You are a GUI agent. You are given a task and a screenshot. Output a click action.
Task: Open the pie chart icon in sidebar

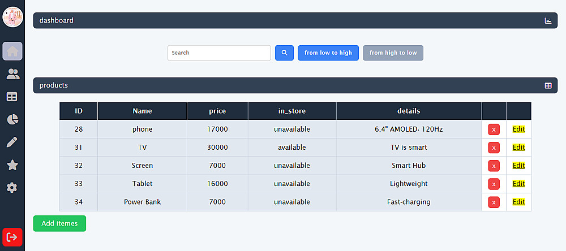pyautogui.click(x=12, y=119)
